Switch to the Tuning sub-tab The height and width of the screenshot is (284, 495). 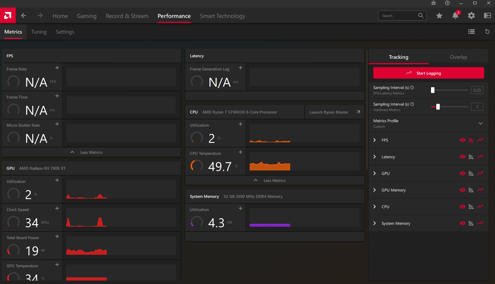tap(39, 32)
